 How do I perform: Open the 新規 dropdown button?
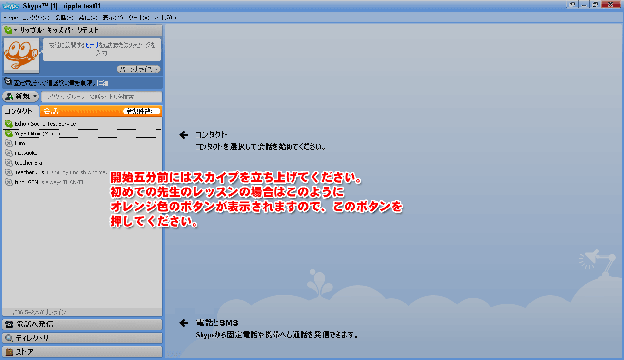point(20,96)
